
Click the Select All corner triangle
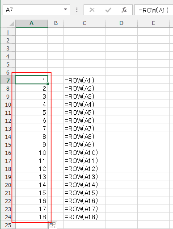click(12, 24)
